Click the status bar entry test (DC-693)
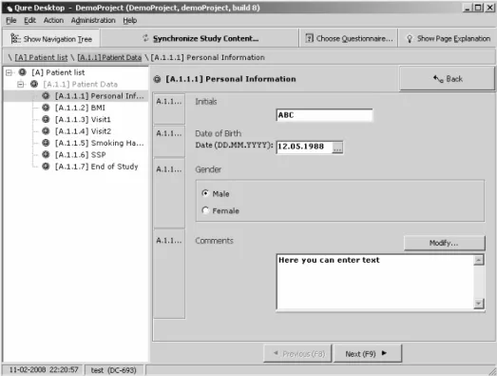 pos(113,370)
